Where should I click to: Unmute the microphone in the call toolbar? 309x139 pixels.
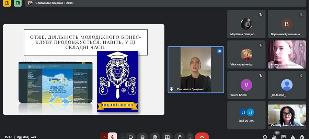(112, 137)
